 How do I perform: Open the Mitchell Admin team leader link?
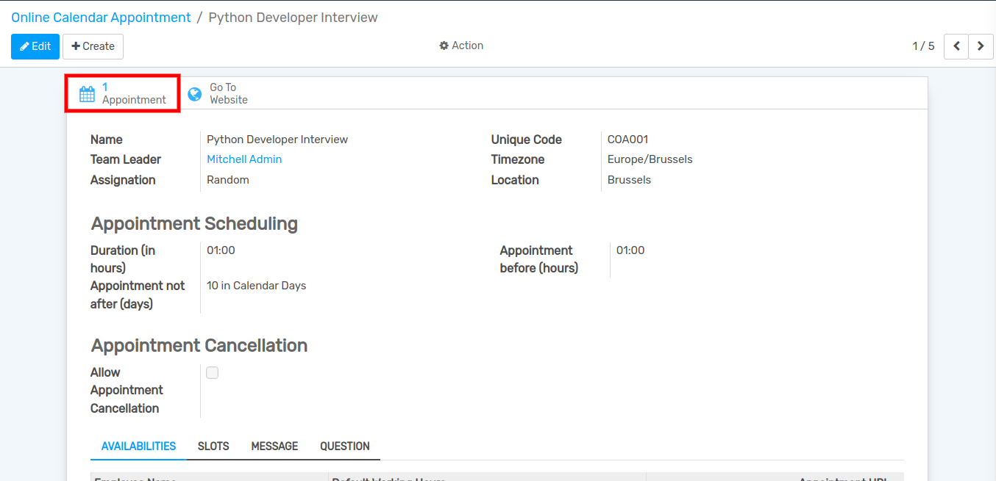(x=244, y=159)
